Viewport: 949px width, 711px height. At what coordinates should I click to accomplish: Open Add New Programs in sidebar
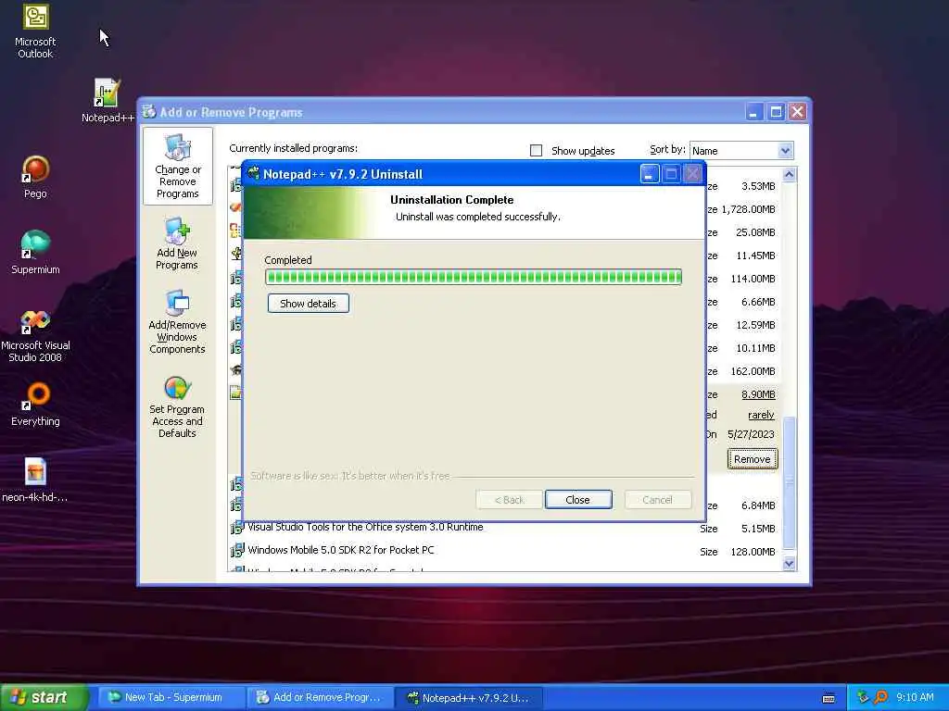coord(177,244)
